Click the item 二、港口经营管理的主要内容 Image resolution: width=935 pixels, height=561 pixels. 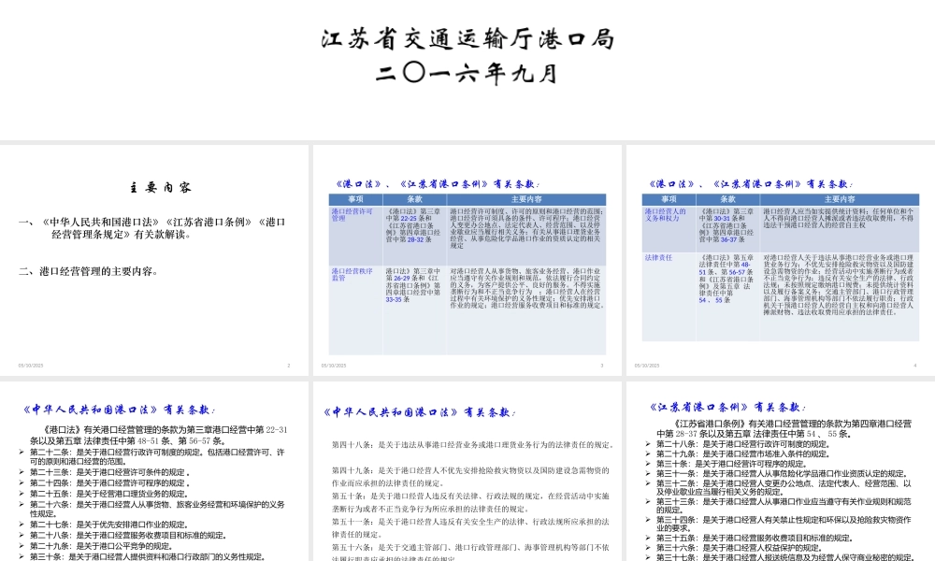click(89, 271)
